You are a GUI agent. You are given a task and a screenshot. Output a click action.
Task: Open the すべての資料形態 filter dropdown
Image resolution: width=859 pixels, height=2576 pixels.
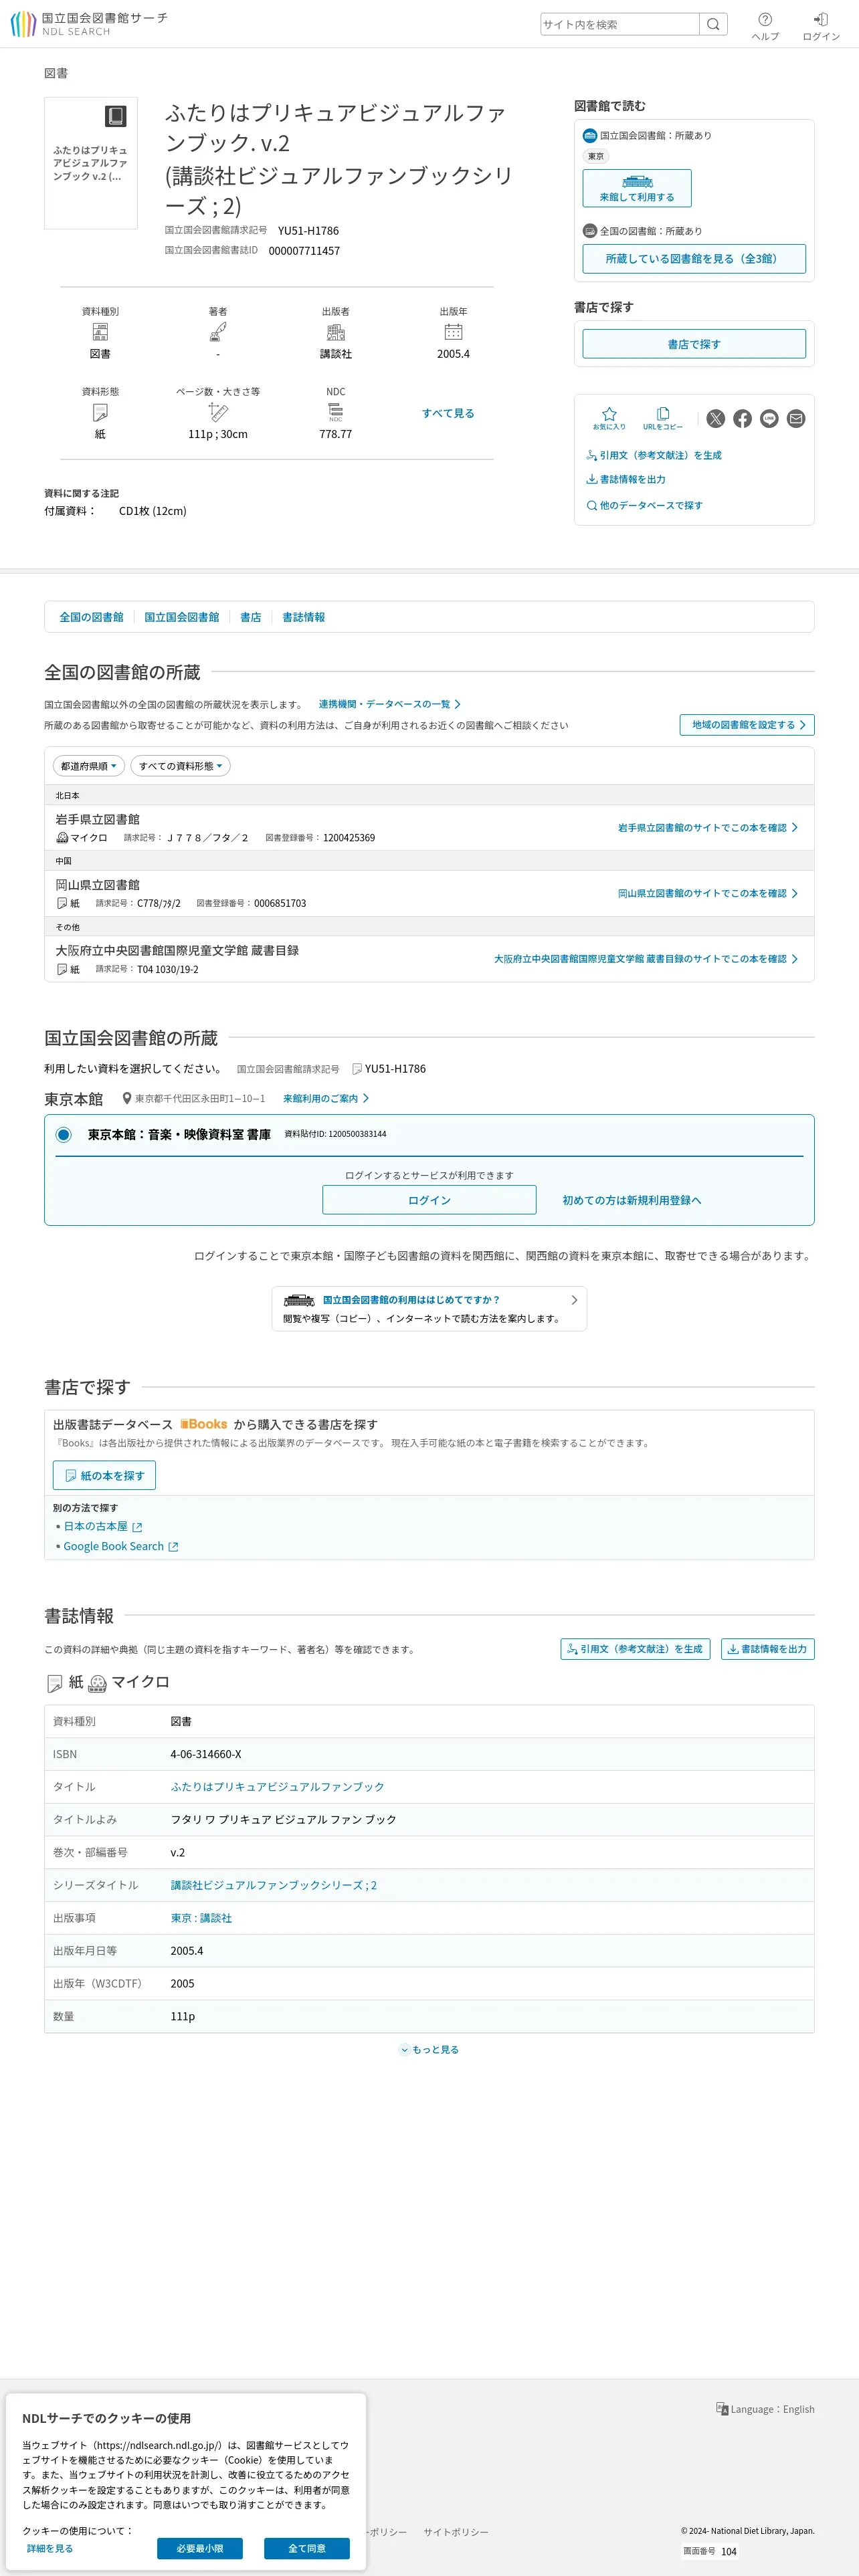tap(180, 766)
